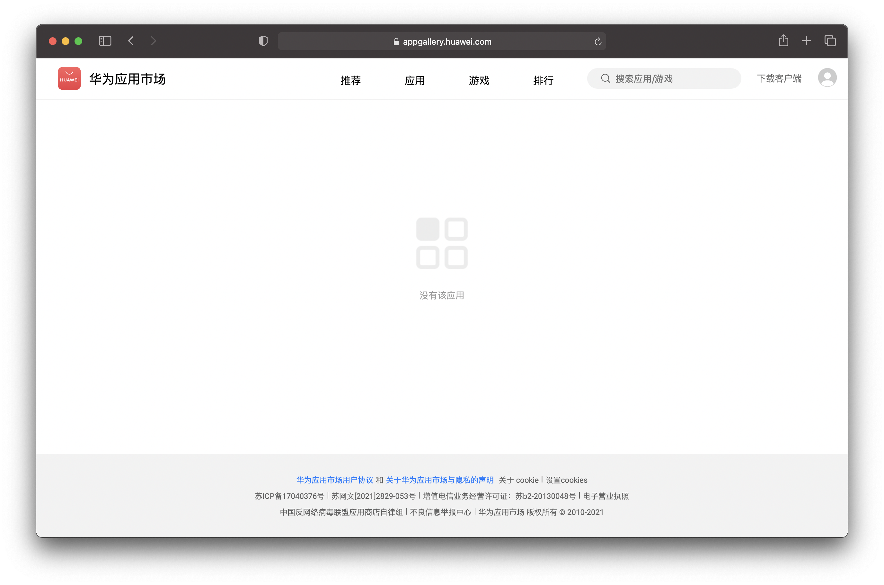Click 下载客户端 link

(779, 78)
